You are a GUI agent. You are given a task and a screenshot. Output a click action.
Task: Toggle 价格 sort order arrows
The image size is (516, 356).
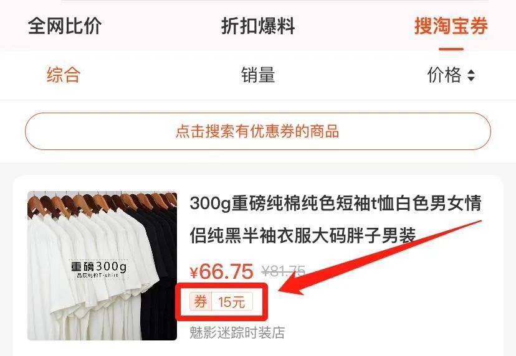tap(471, 75)
